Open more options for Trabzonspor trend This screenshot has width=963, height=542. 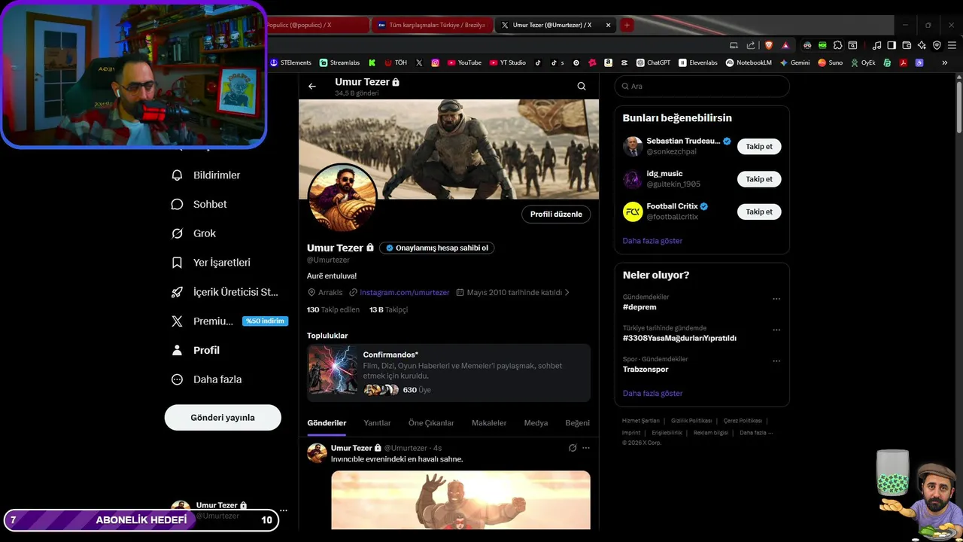776,361
